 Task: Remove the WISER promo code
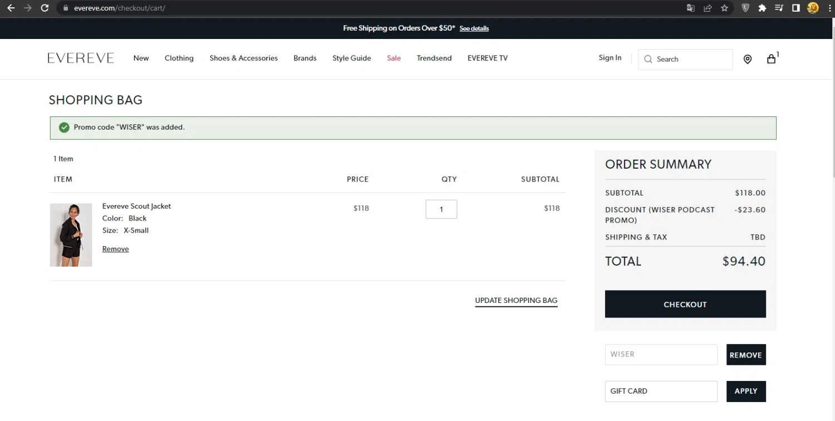pyautogui.click(x=746, y=355)
